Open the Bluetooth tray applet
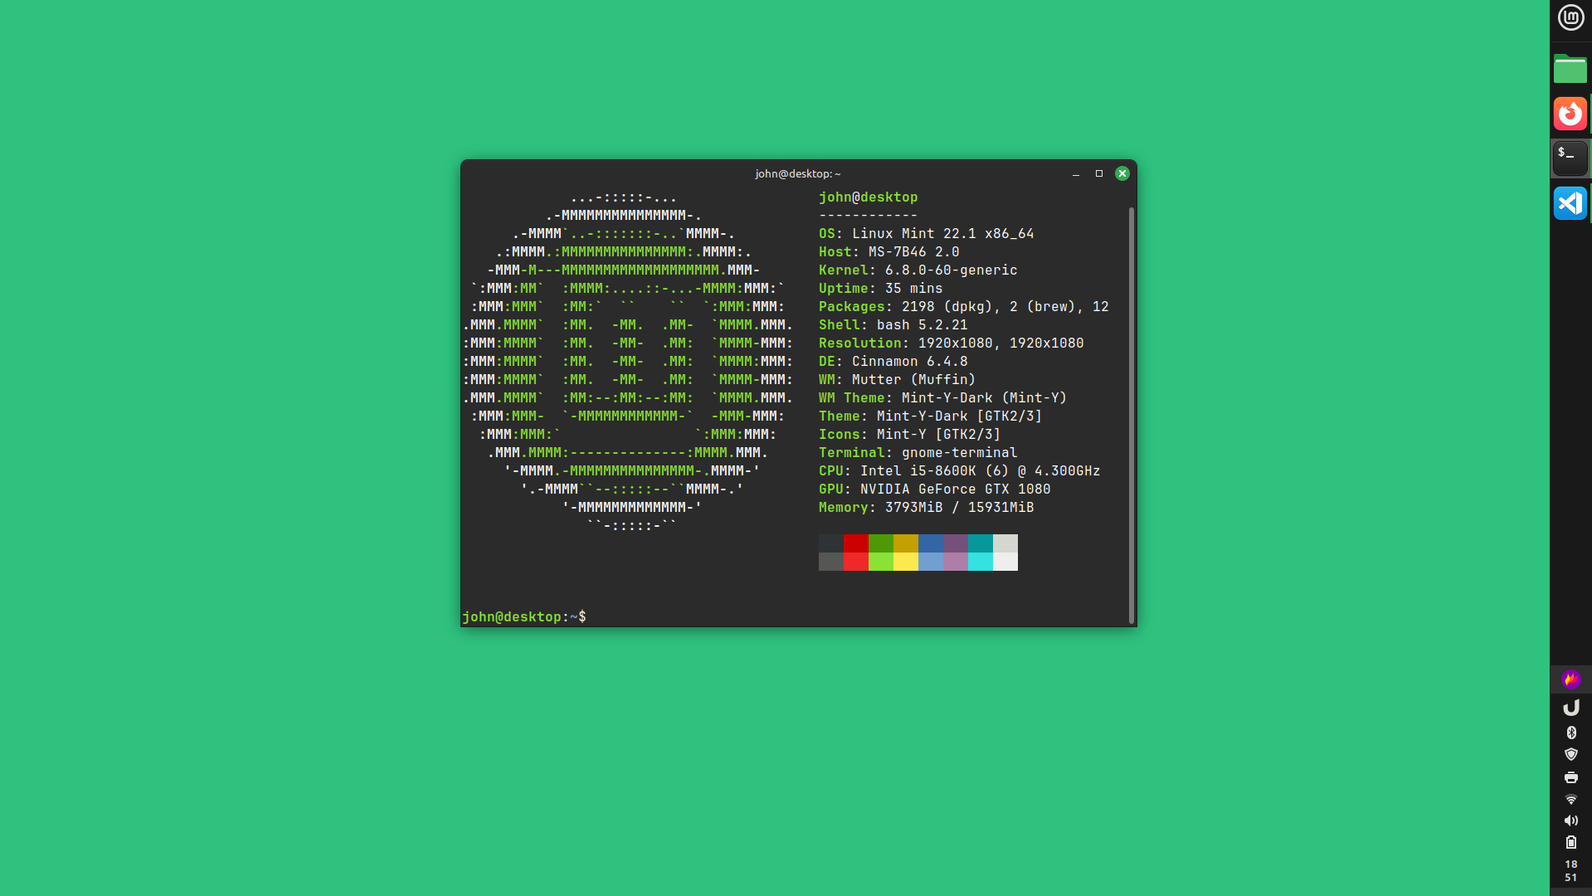 click(1570, 733)
